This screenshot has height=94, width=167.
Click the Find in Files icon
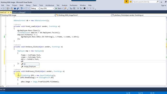pyautogui.click(x=65, y=8)
